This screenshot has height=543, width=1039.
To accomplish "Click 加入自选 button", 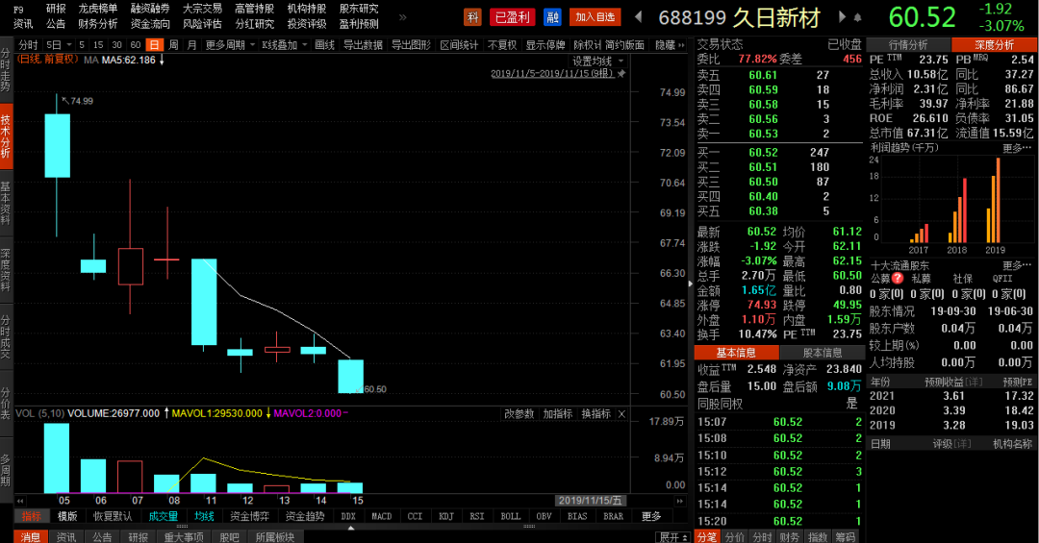I will (596, 17).
